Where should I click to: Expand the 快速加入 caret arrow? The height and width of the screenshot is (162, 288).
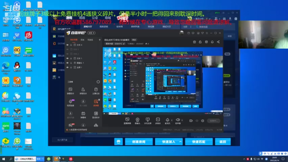180,141
